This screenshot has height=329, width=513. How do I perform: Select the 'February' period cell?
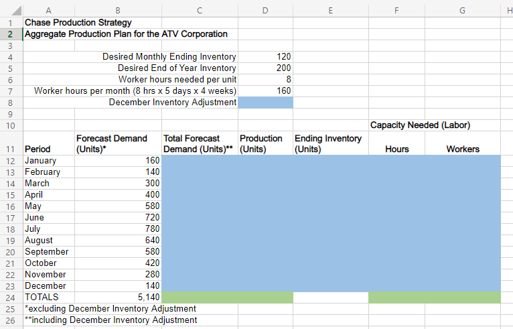click(49, 172)
